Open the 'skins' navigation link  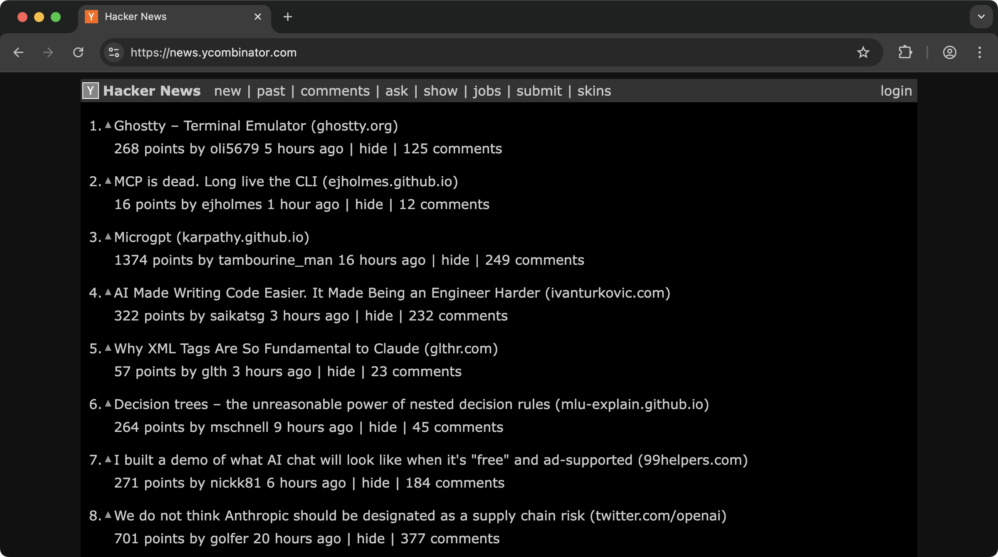(594, 91)
